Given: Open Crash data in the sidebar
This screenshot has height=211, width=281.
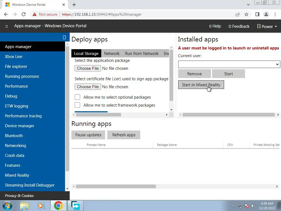Looking at the screenshot, I should [x=32, y=156].
